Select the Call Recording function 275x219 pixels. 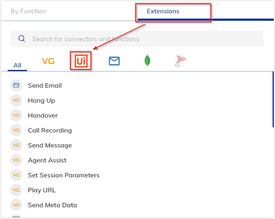tap(50, 131)
